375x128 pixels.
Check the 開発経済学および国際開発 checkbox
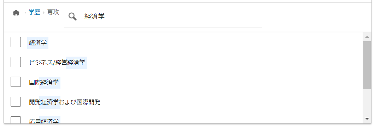point(16,102)
